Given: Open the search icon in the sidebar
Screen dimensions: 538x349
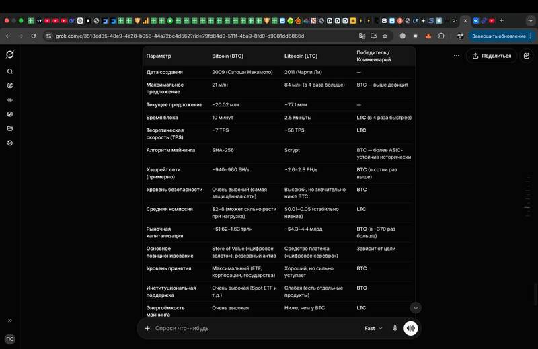Looking at the screenshot, I should coord(10,71).
